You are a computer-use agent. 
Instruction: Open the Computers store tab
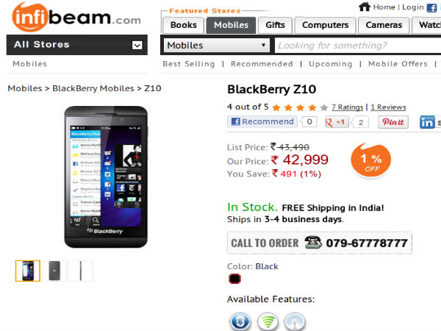(326, 25)
